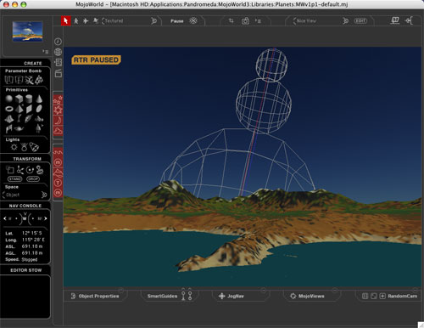The width and height of the screenshot is (424, 328).
Task: Click the Pause button
Action: 177,21
